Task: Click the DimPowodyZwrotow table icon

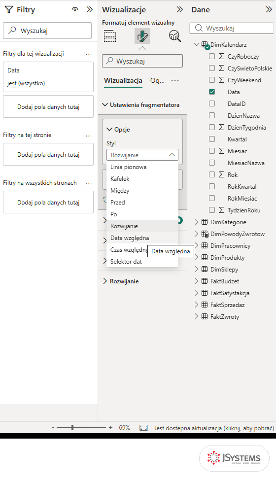Action: click(205, 234)
